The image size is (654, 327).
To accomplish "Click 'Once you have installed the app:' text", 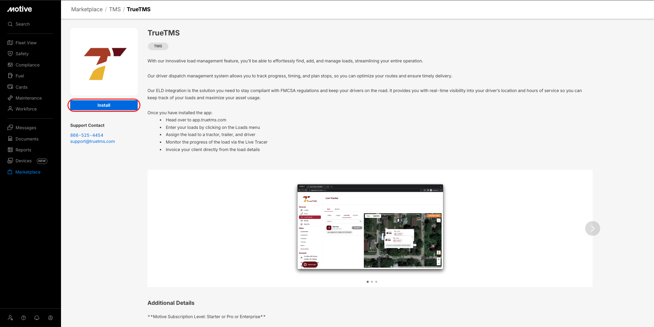I will [x=180, y=113].
